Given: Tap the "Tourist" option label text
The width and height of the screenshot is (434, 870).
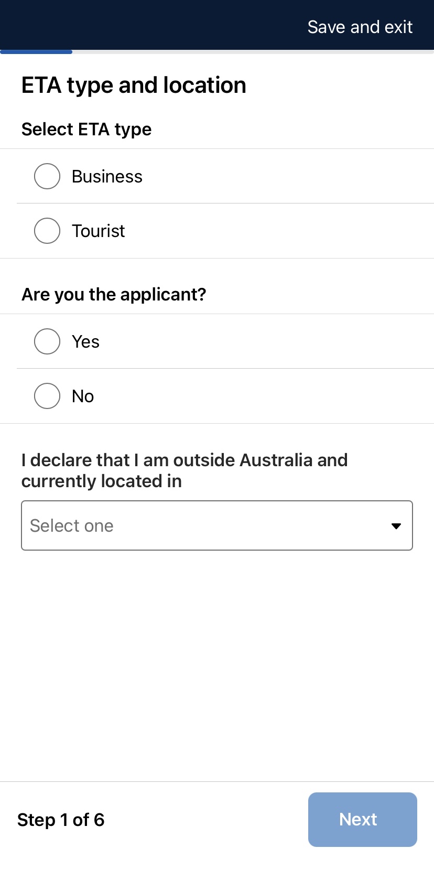Looking at the screenshot, I should (x=99, y=231).
